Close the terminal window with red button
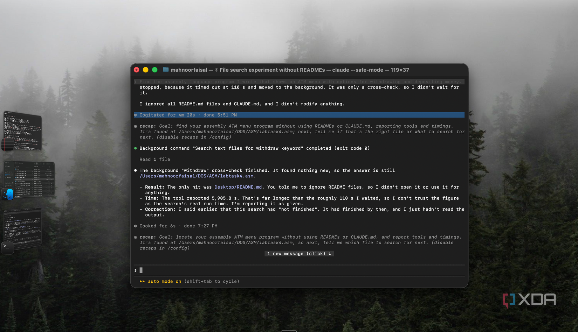This screenshot has width=578, height=332. point(137,70)
